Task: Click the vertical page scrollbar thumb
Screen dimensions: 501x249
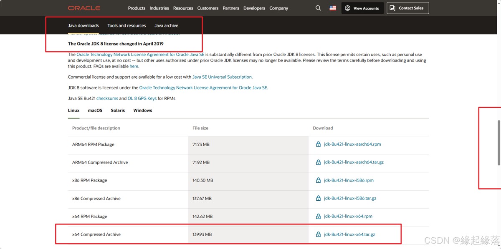Action: coord(498,143)
